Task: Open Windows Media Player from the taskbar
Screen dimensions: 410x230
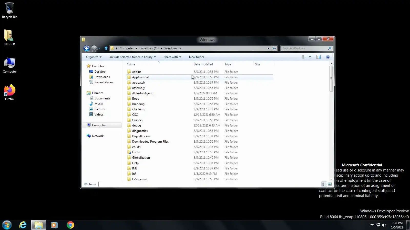Action: pos(54,225)
